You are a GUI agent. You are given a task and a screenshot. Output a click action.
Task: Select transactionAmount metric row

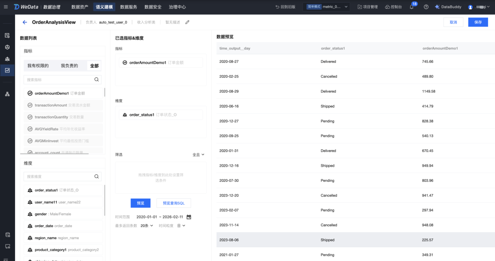[63, 105]
